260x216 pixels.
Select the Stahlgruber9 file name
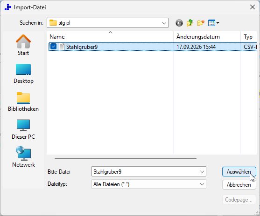point(82,47)
